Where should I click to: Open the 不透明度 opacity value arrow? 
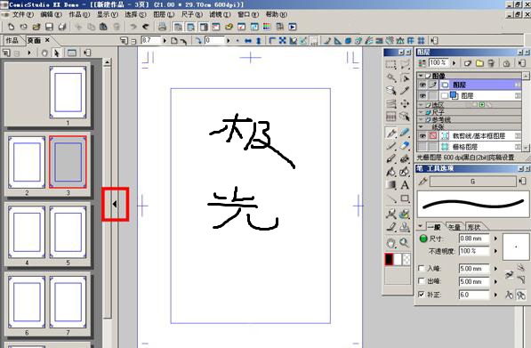pyautogui.click(x=495, y=251)
